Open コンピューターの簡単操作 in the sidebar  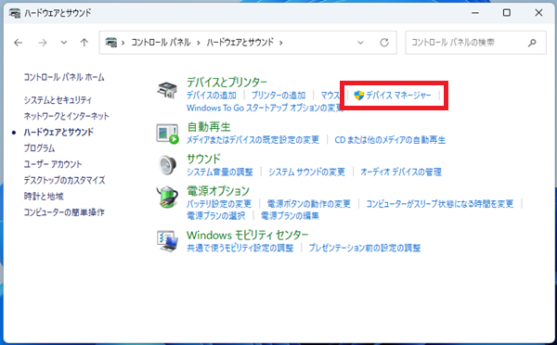pos(64,212)
